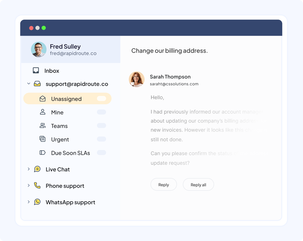Click the Reply button

click(164, 184)
